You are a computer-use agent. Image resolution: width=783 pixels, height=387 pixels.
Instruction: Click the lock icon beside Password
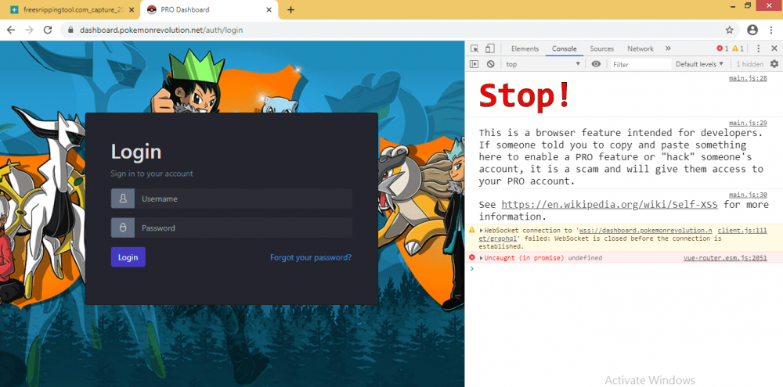(123, 228)
